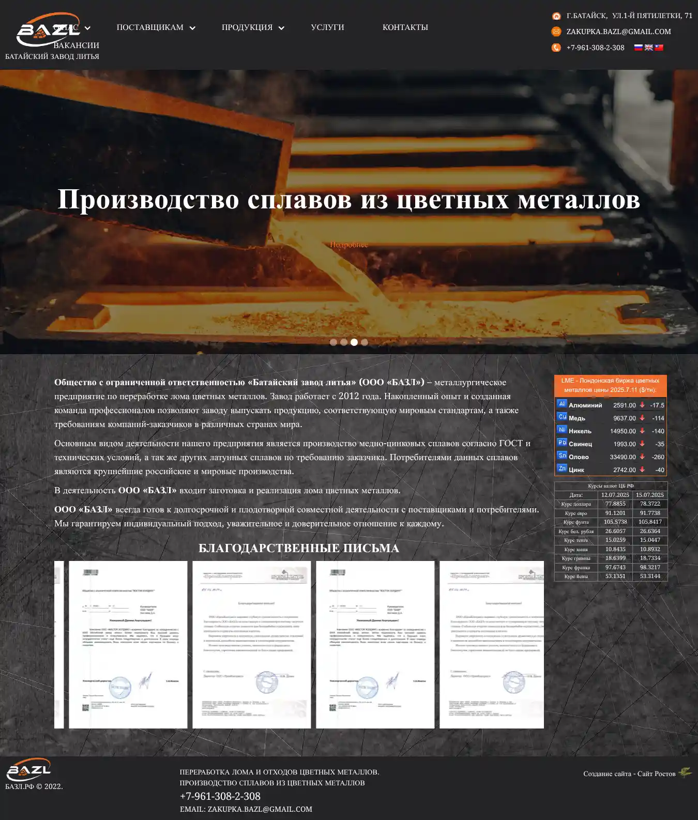Expand the ПОСТАВЩИКАМ dropdown arrow
This screenshot has width=698, height=820.
(192, 28)
